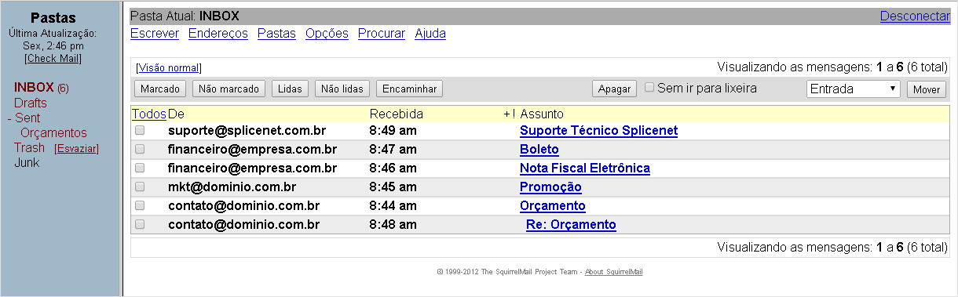Select the Orçamentos subfolder in sidebar
This screenshot has height=297, width=958.
click(x=53, y=132)
